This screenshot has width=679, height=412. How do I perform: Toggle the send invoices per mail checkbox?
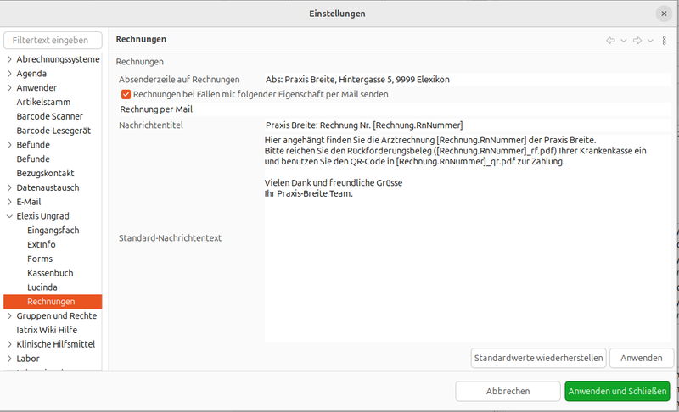pos(126,94)
